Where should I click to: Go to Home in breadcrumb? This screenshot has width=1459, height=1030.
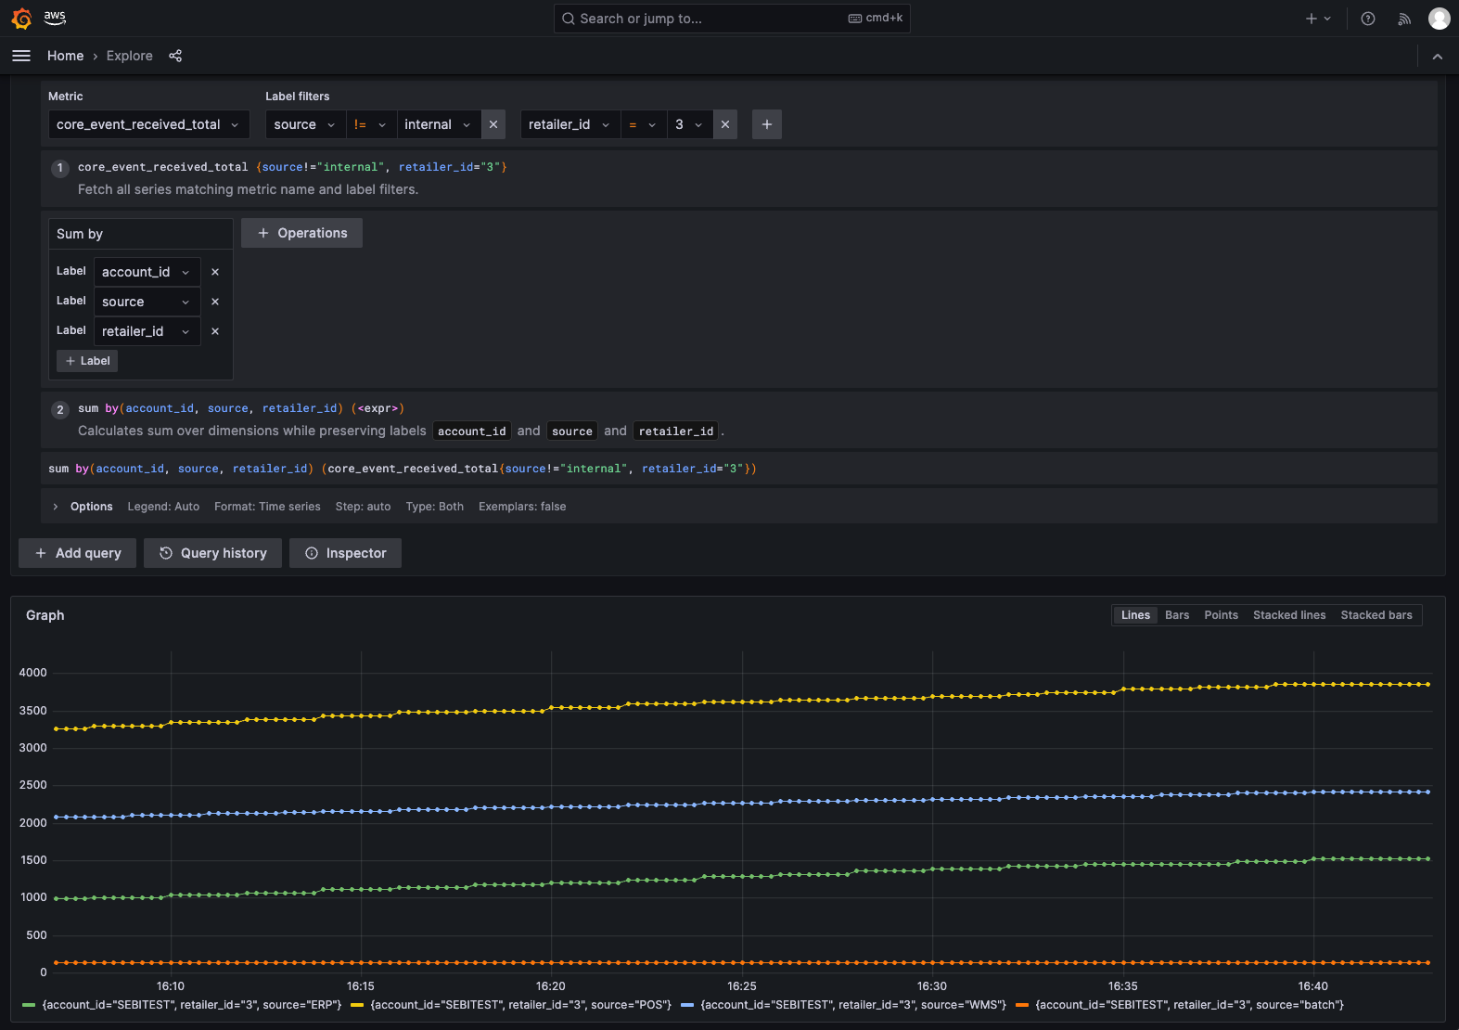(65, 56)
